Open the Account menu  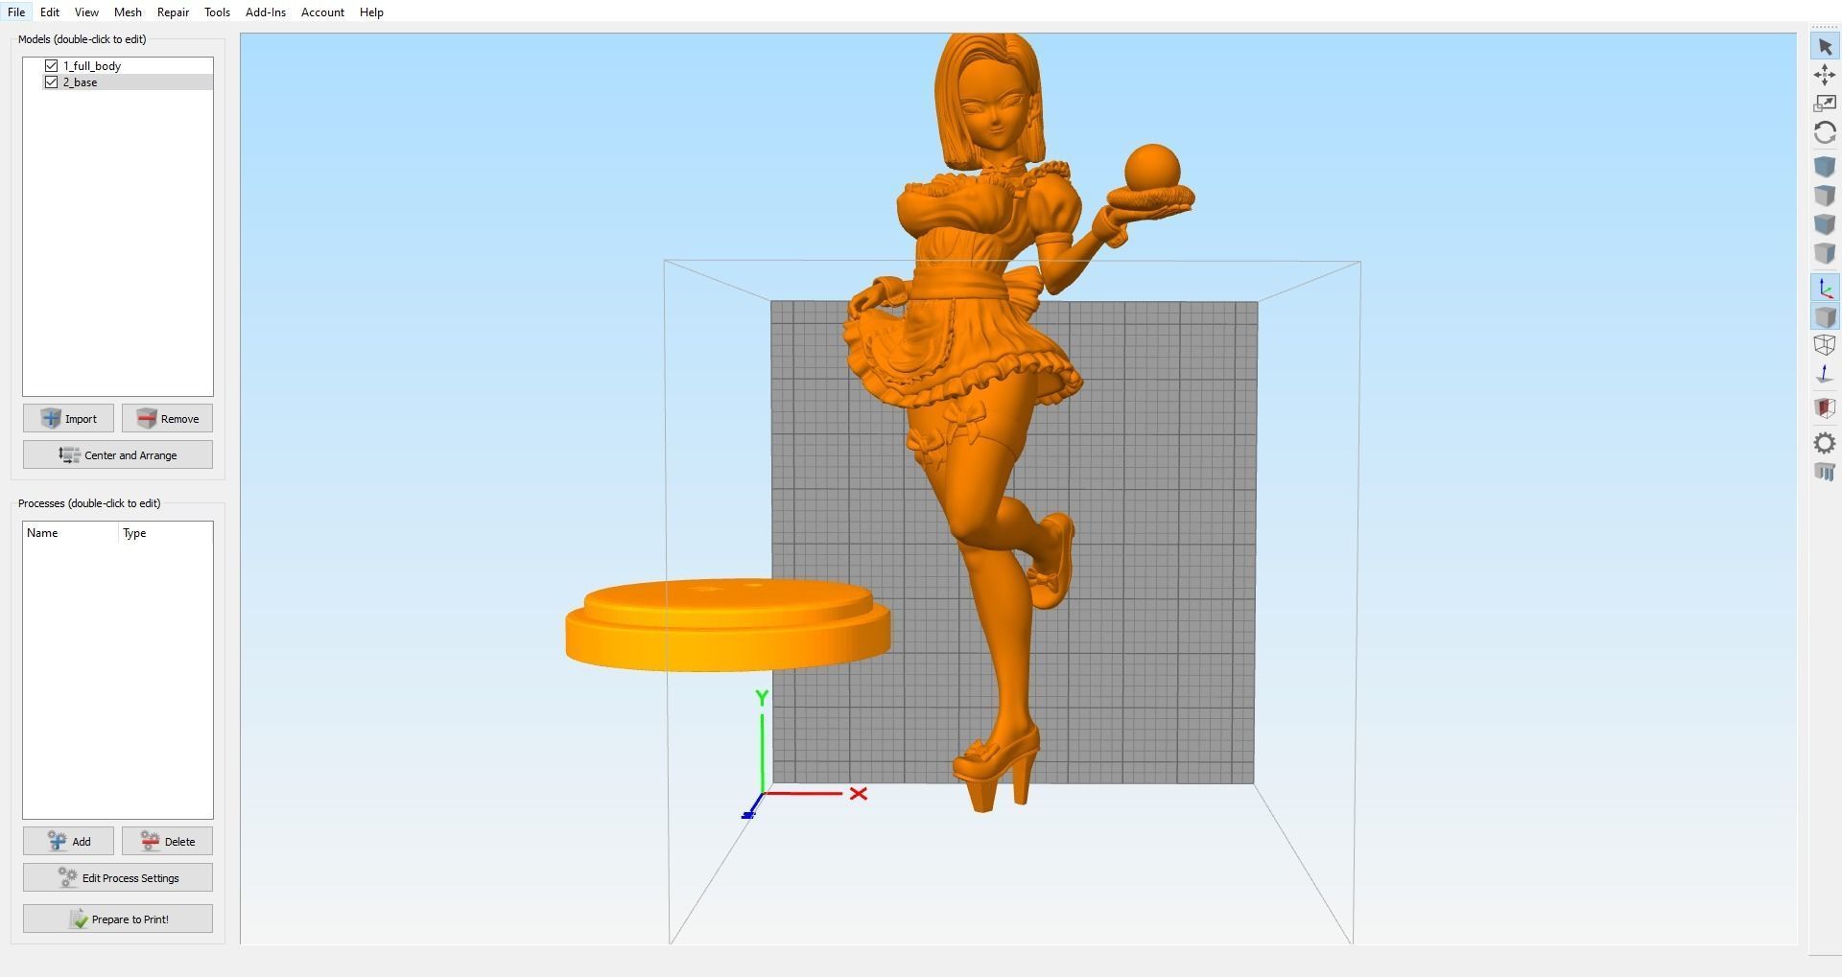[322, 12]
